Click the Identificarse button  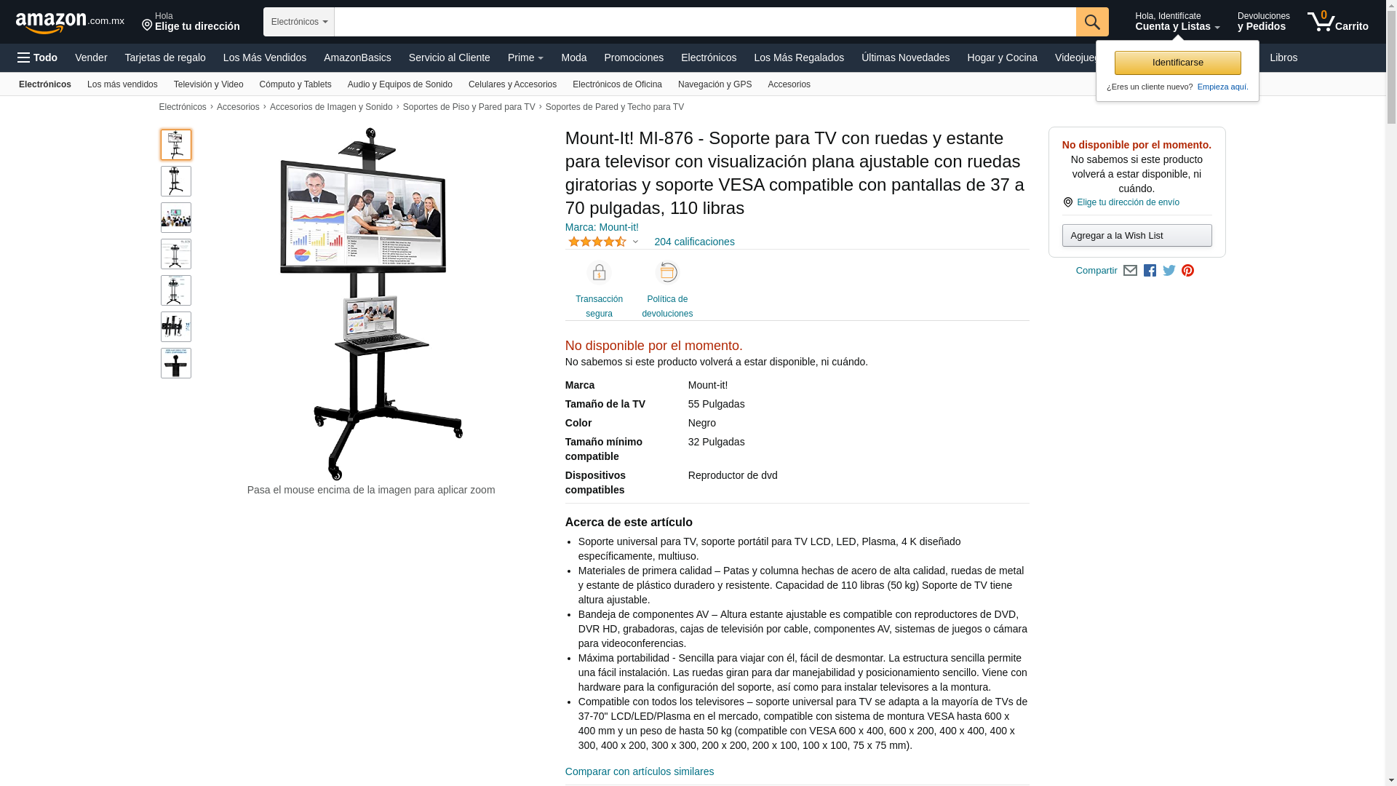click(1177, 63)
